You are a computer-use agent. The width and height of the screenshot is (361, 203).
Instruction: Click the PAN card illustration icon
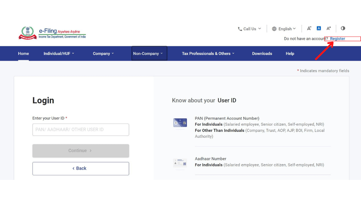click(x=180, y=123)
